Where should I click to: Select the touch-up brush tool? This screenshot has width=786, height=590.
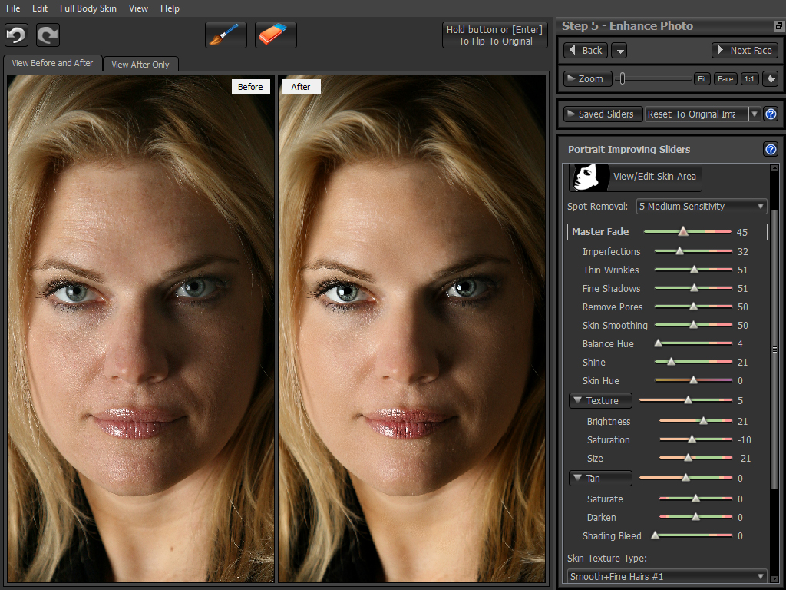click(x=226, y=35)
